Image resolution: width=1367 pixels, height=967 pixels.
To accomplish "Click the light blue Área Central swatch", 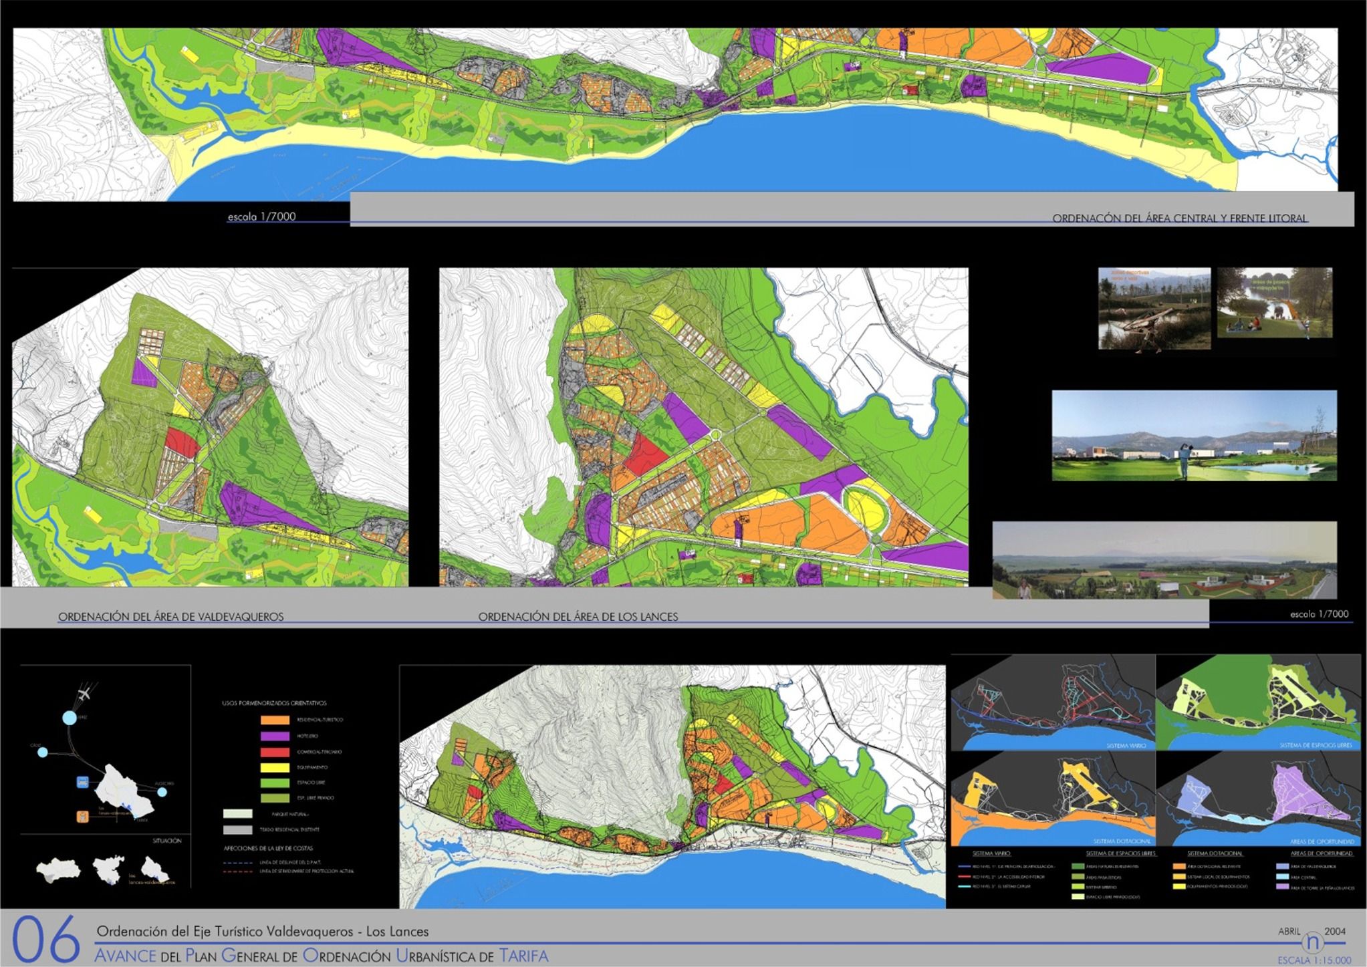I will pos(1282,876).
